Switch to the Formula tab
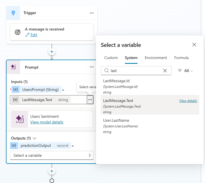This screenshot has width=205, height=183. point(181,58)
